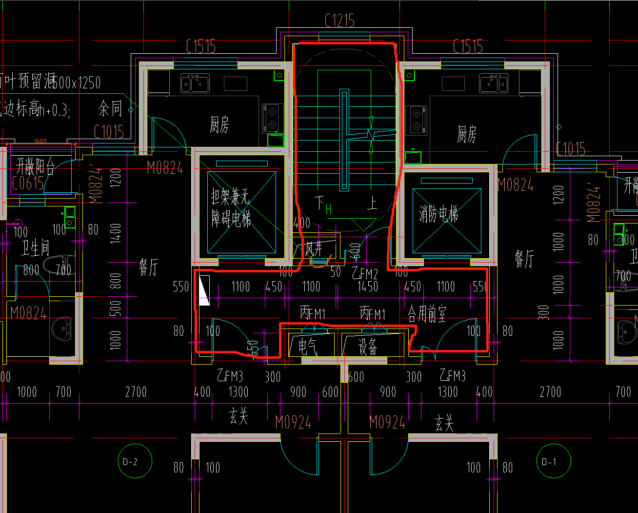638x513 pixels.
Task: Click the 预留洞 note with 1250
Action: tap(51, 82)
